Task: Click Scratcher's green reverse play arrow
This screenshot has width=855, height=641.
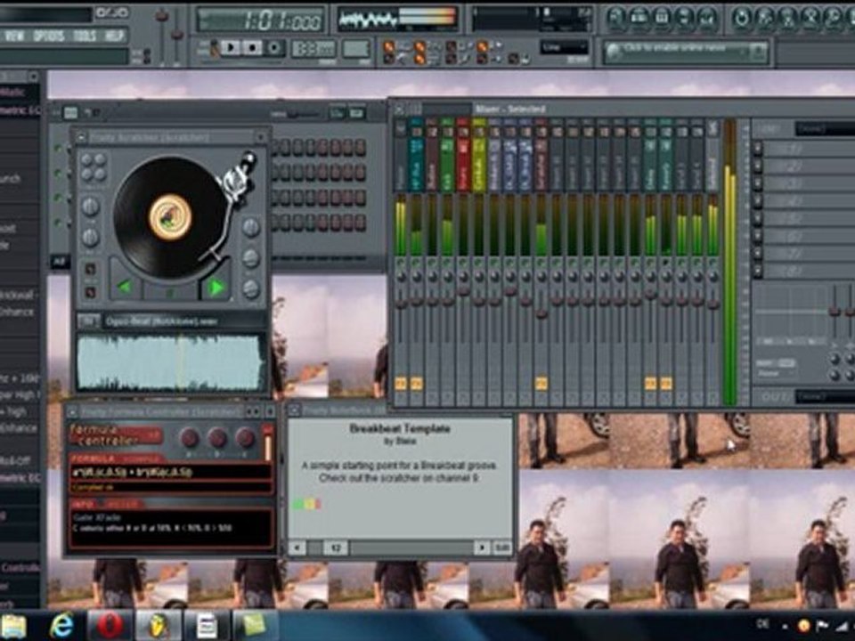Action: click(125, 286)
